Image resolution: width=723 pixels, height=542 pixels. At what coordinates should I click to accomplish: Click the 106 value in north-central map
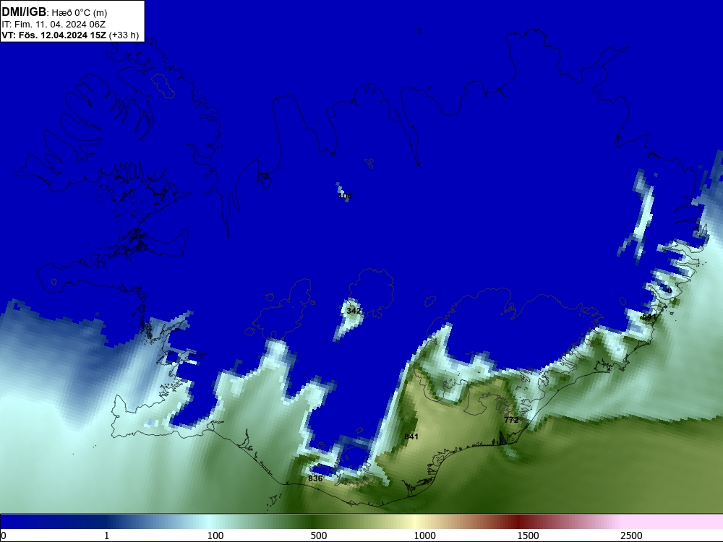tap(345, 196)
